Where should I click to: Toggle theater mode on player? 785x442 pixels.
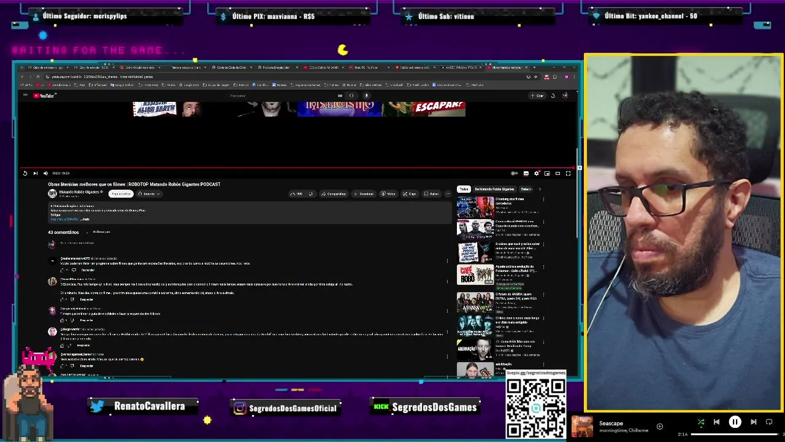(x=557, y=174)
